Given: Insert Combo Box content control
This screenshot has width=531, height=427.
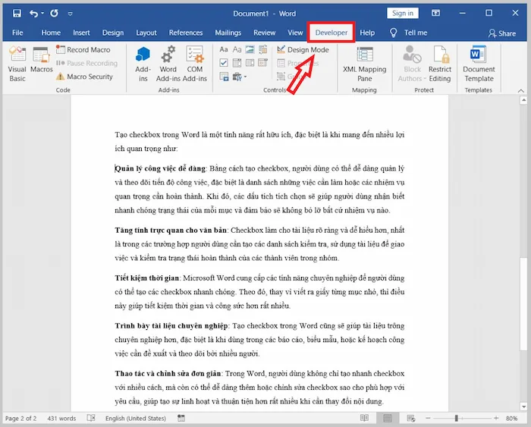Looking at the screenshot, I should [237, 63].
